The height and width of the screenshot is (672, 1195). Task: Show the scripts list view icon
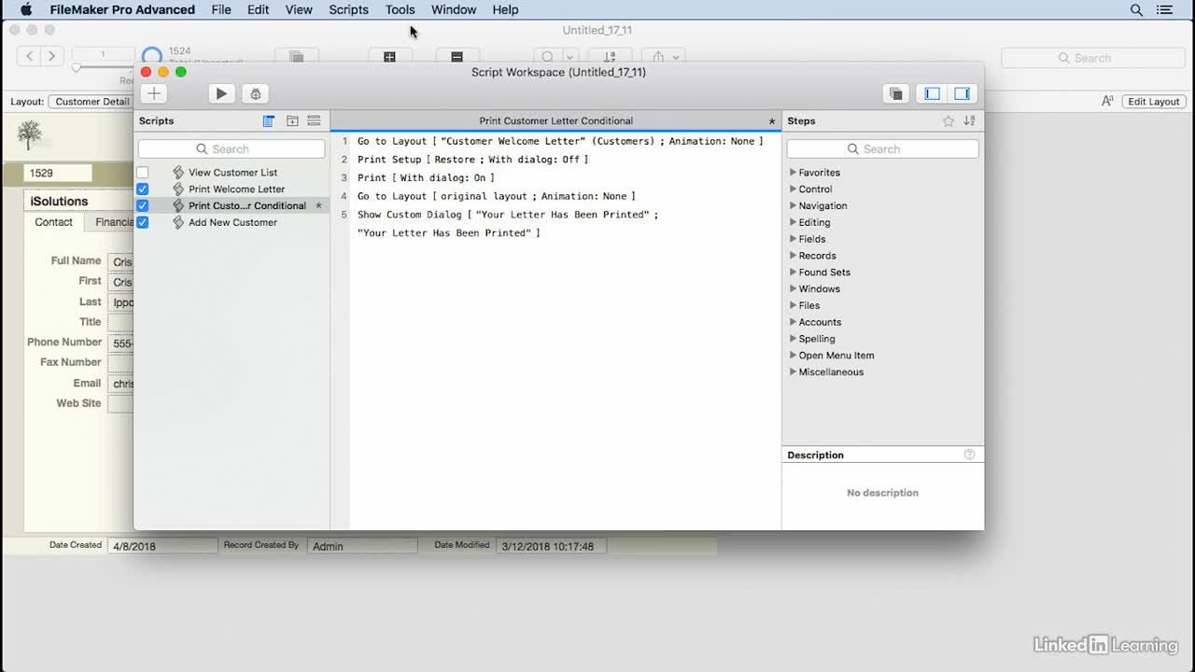pos(269,121)
